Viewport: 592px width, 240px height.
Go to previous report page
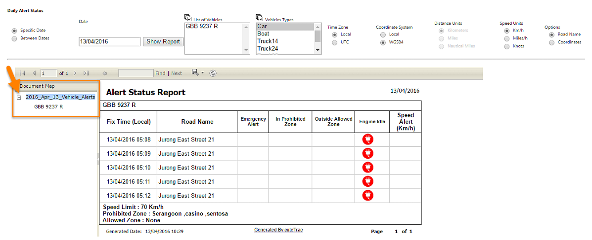click(34, 73)
